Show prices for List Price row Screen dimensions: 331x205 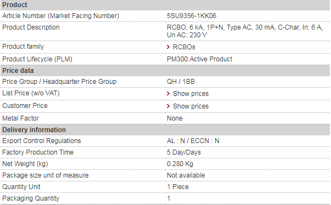tap(190, 94)
